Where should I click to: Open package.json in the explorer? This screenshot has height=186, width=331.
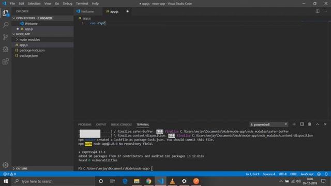coord(42,56)
